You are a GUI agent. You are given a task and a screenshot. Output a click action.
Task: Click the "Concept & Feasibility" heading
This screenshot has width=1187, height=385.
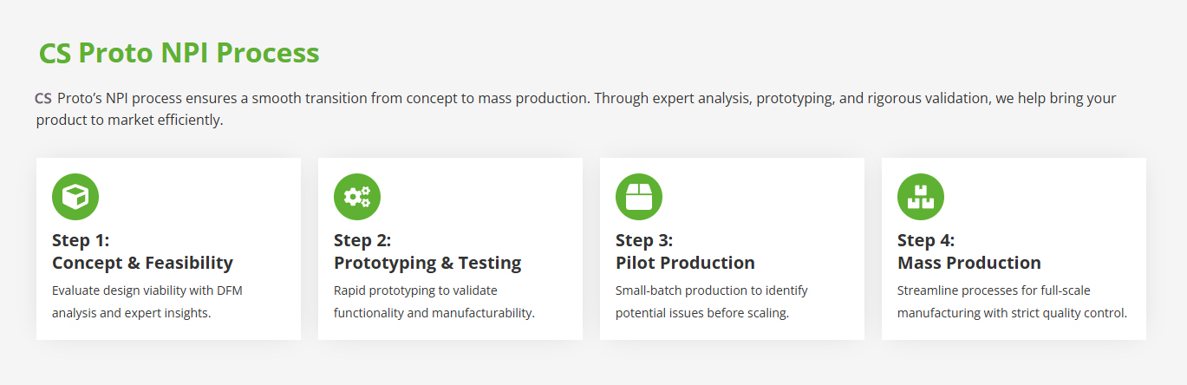142,263
